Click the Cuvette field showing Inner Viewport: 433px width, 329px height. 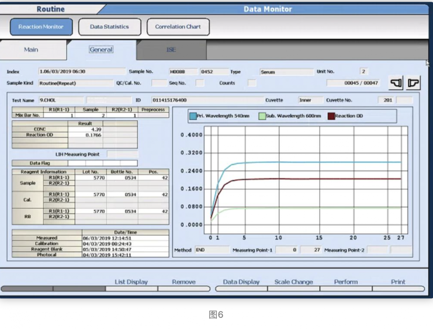(310, 100)
